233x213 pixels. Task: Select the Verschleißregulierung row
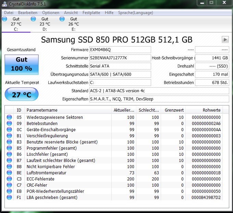point(114,136)
